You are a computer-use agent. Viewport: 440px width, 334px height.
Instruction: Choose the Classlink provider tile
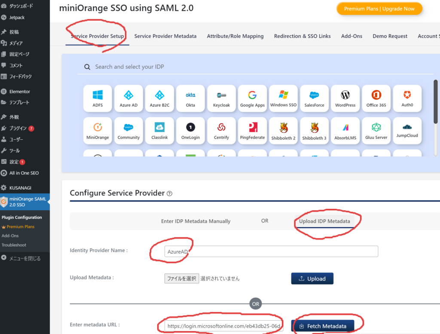159,131
